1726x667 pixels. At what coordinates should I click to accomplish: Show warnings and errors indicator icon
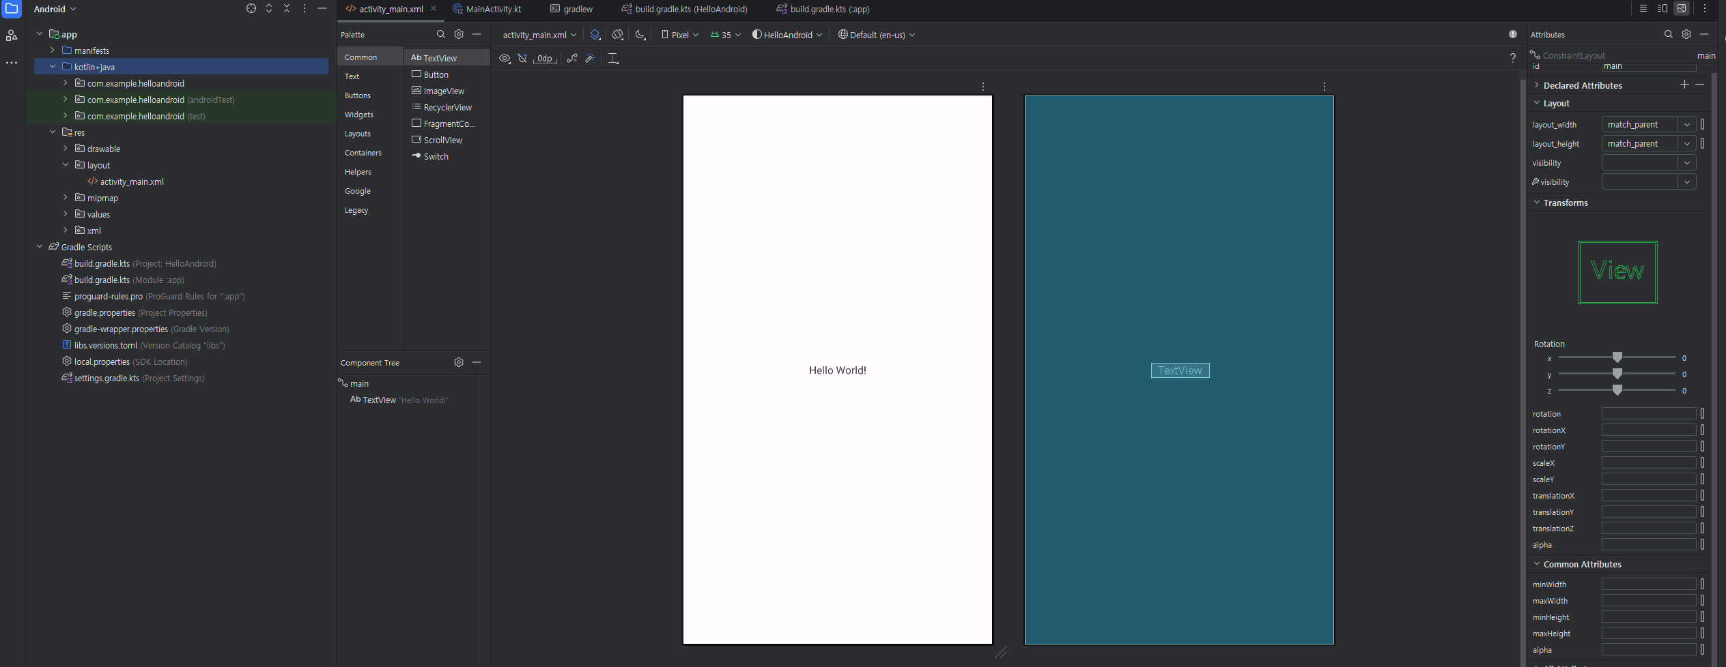point(1513,34)
